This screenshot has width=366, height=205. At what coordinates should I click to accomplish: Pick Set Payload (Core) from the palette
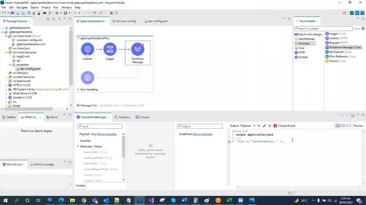pyautogui.click(x=339, y=52)
